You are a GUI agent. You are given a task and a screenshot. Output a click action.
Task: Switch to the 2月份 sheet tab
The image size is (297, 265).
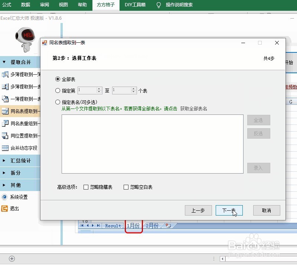pyautogui.click(x=152, y=226)
